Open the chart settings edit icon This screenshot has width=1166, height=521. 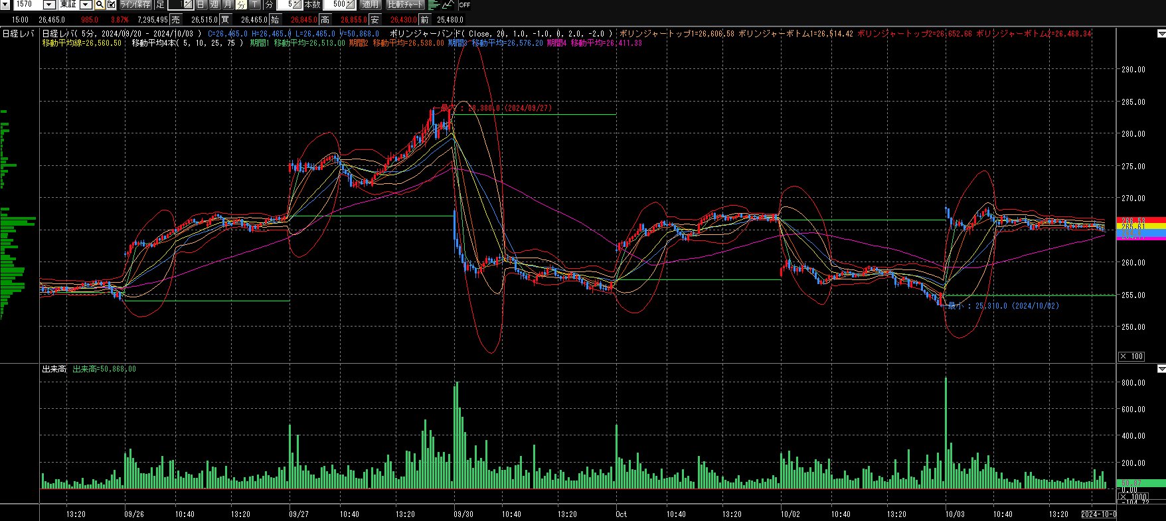[x=111, y=5]
